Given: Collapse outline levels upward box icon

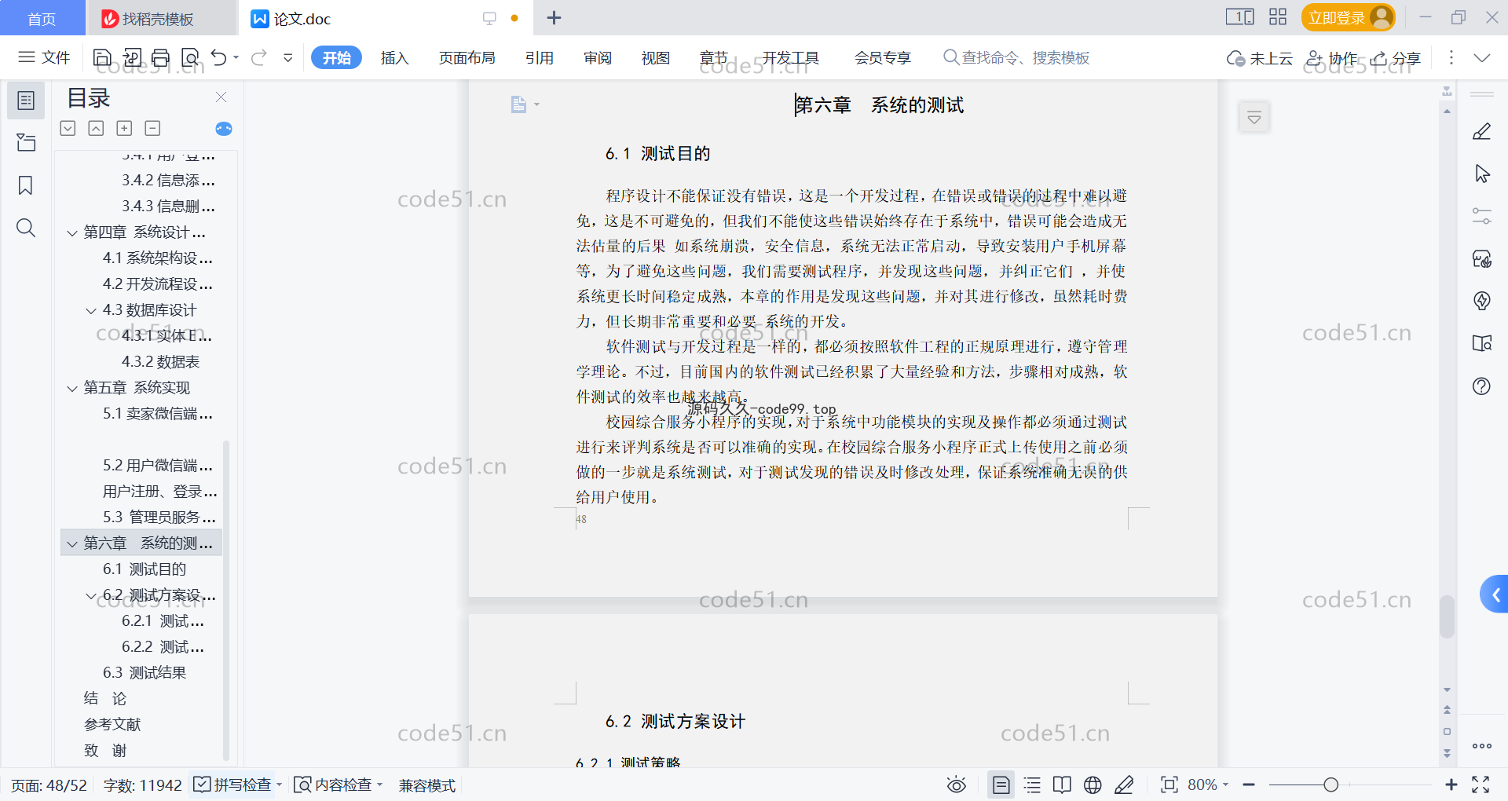Looking at the screenshot, I should pos(96,128).
